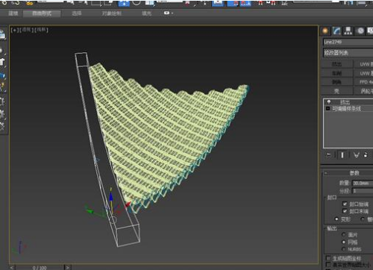Toggle the pin stack icon
373x270 pixels.
click(329, 155)
